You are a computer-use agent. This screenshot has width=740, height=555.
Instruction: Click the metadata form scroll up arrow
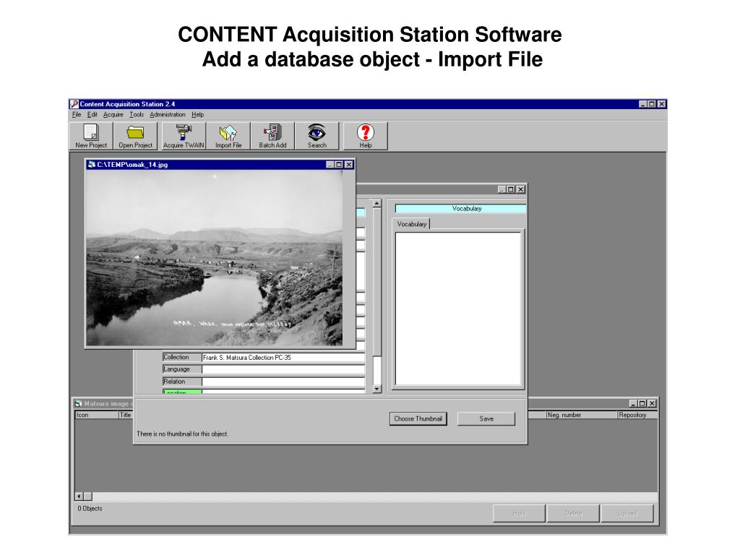377,203
